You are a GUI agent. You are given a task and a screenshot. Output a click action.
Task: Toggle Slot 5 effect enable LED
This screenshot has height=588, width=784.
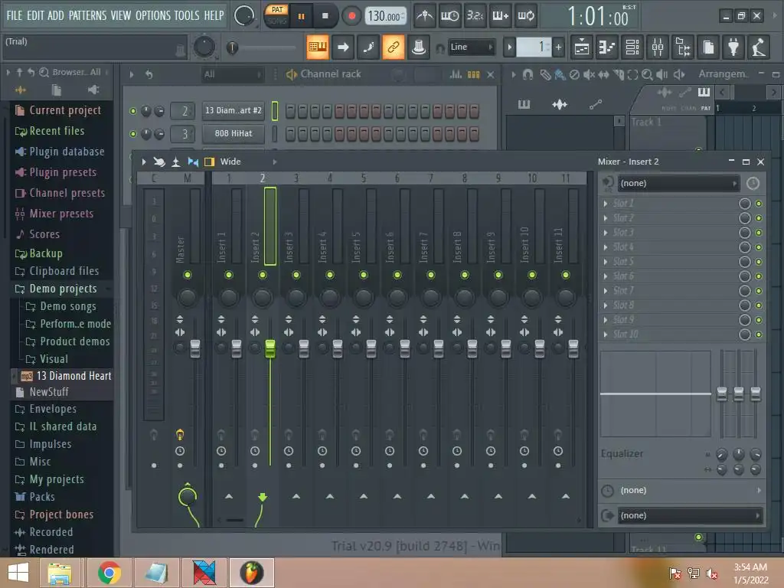759,262
